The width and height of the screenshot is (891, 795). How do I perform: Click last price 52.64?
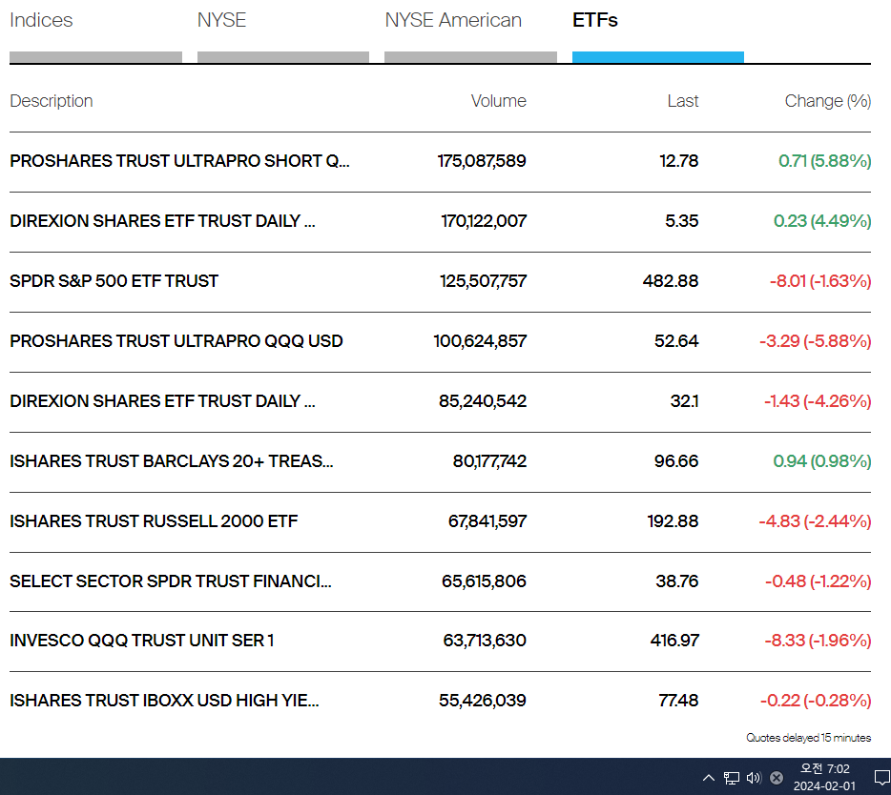pos(676,340)
